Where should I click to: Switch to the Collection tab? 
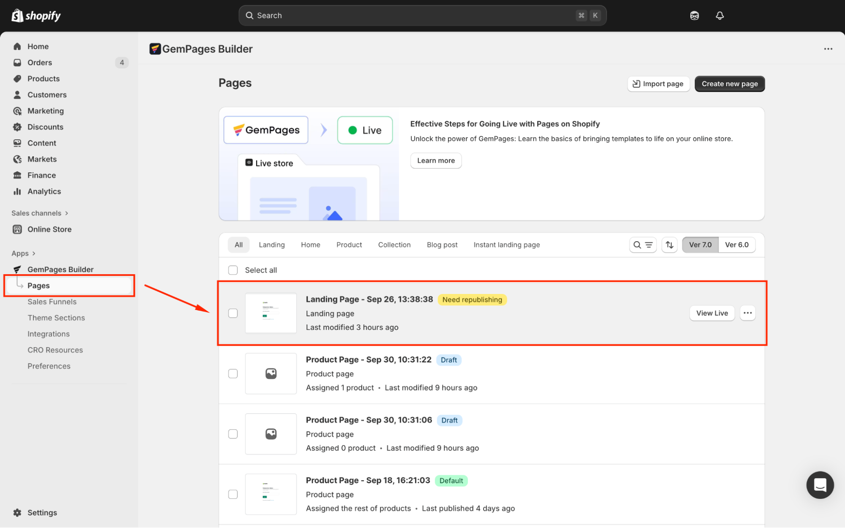(394, 245)
